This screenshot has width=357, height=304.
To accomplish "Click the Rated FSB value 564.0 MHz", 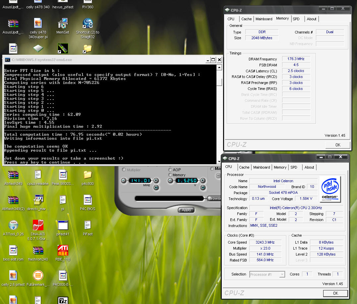I will click(265, 260).
